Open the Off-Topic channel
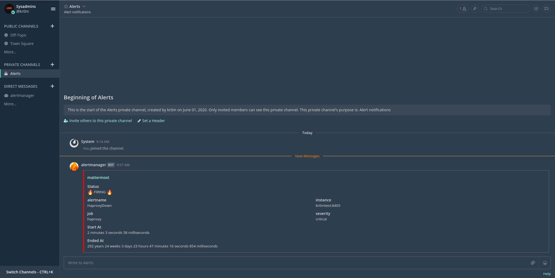Viewport: 555px width, 278px height. [18, 35]
